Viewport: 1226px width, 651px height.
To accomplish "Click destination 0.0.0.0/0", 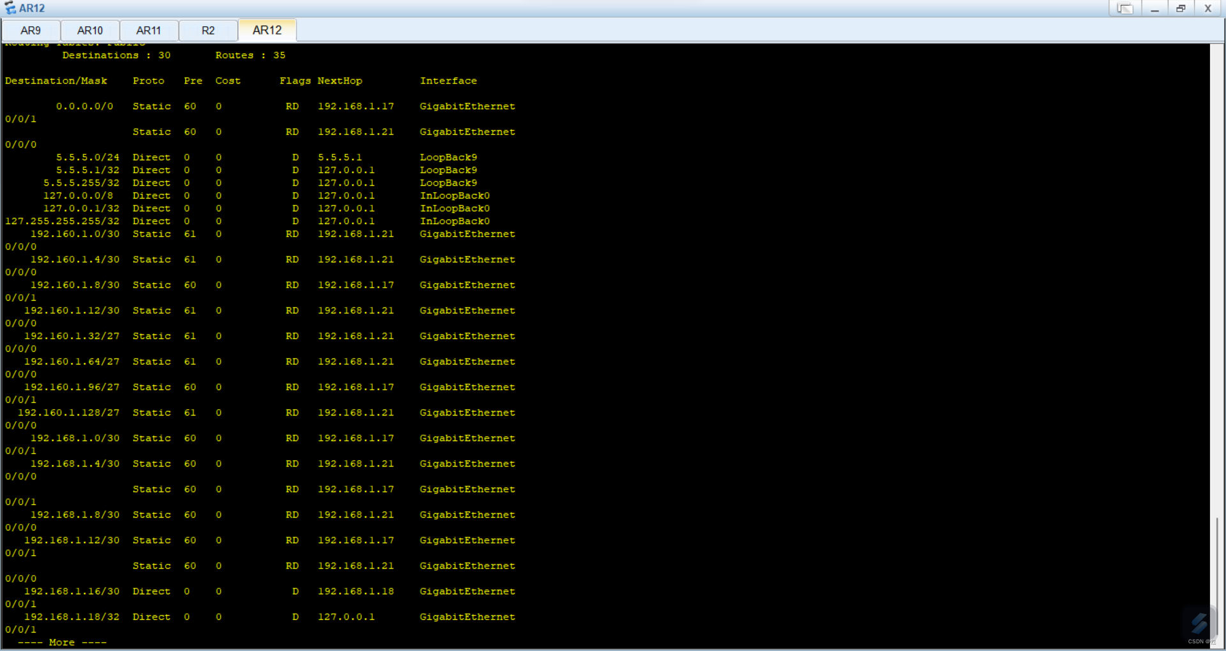I will (84, 107).
